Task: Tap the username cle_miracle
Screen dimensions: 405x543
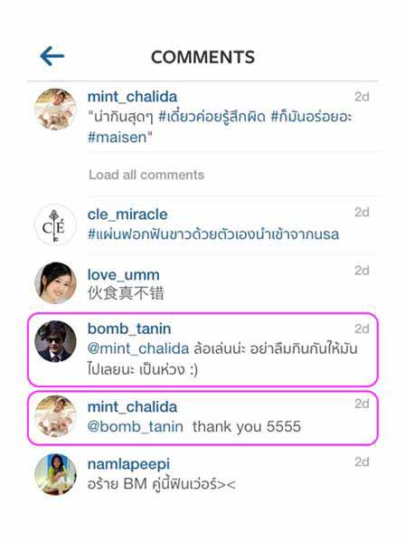Action: point(127,214)
